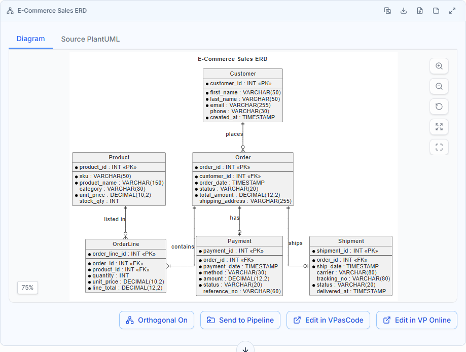This screenshot has width=466, height=352.
Task: Click the Product entity header
Action: coord(119,158)
